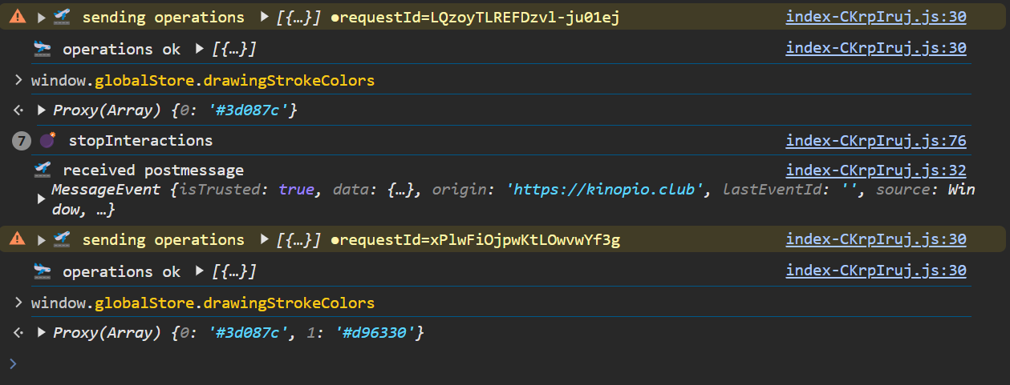Expand the array before requestId=xPlwFiOjpwKtLOwvwYf3g
The height and width of the screenshot is (385, 1010).
[x=266, y=240]
